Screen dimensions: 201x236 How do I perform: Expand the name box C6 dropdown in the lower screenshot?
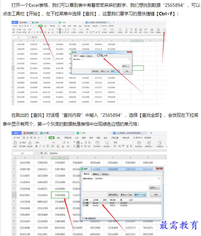pos(33,153)
